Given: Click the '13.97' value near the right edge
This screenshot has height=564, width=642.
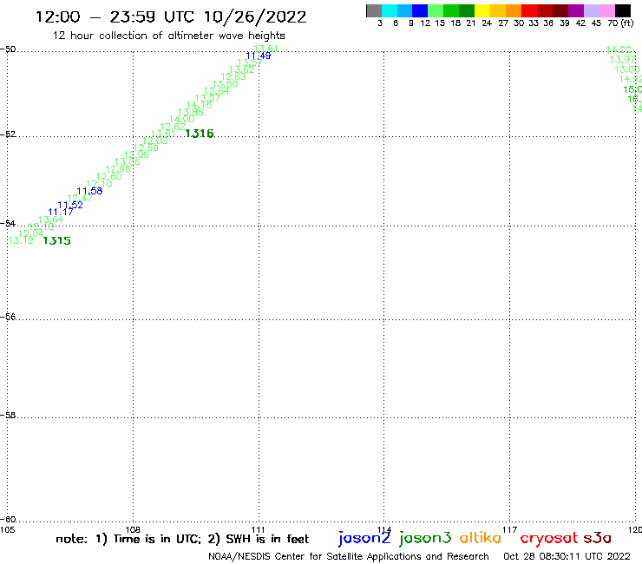Looking at the screenshot, I should click(x=623, y=60).
